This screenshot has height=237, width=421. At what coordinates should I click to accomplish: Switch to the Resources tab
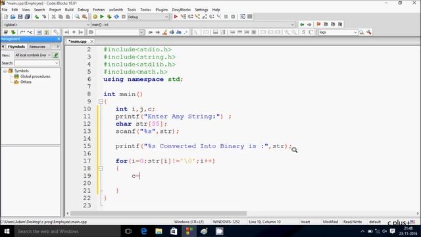point(37,47)
